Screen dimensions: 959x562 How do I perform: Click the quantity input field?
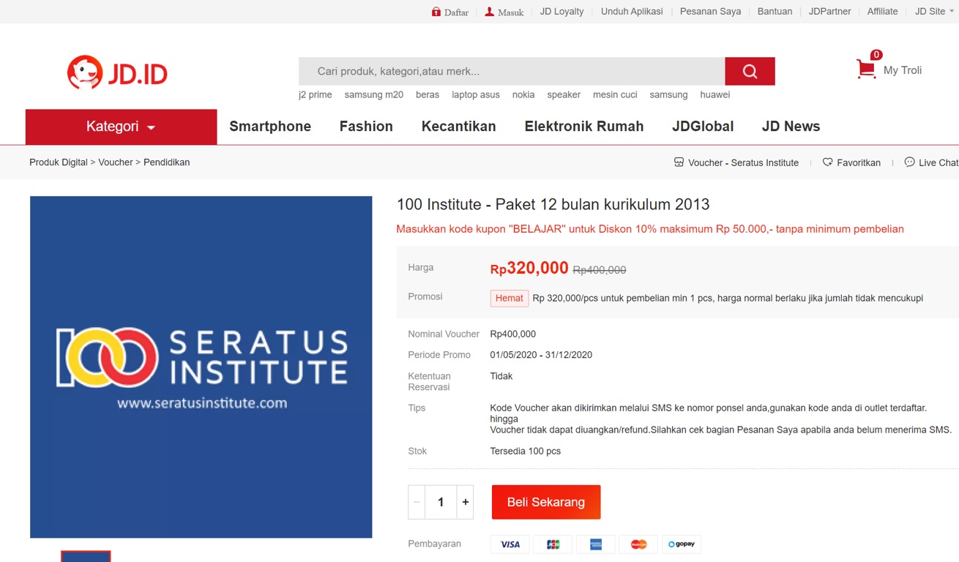441,502
